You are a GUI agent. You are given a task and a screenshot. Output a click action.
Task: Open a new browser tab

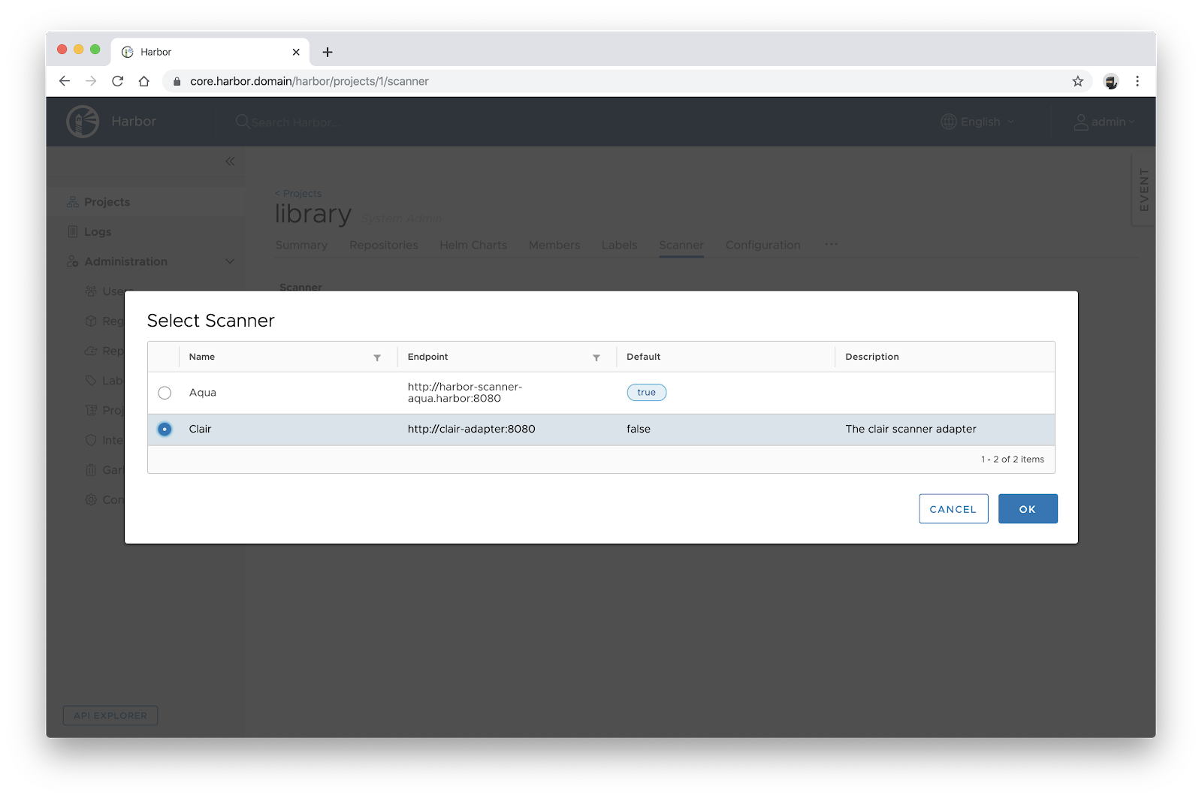coord(328,52)
